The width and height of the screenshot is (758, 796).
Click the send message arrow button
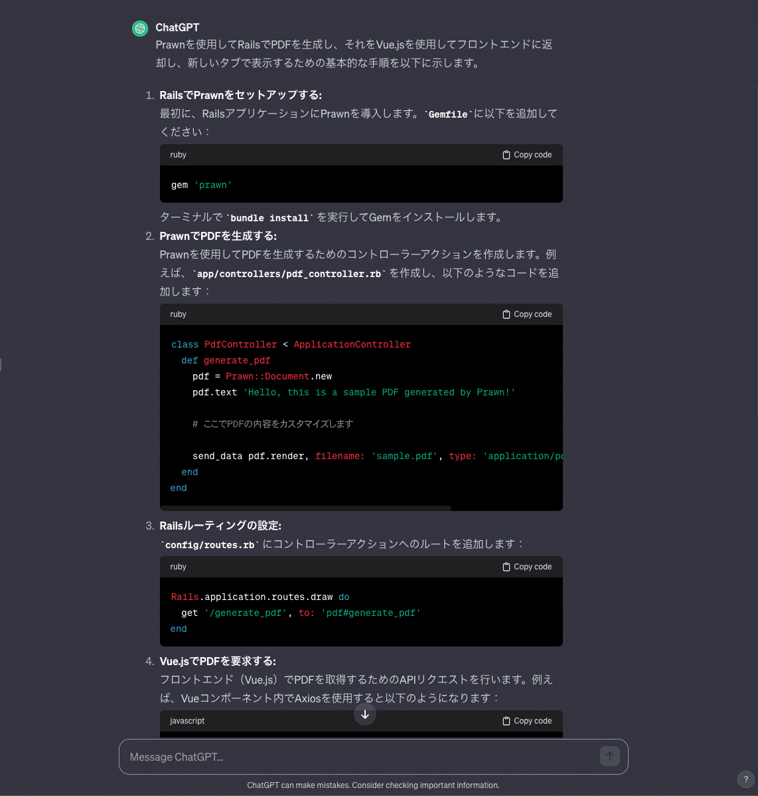610,756
